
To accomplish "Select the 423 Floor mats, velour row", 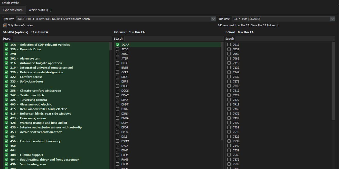I will (56, 118).
